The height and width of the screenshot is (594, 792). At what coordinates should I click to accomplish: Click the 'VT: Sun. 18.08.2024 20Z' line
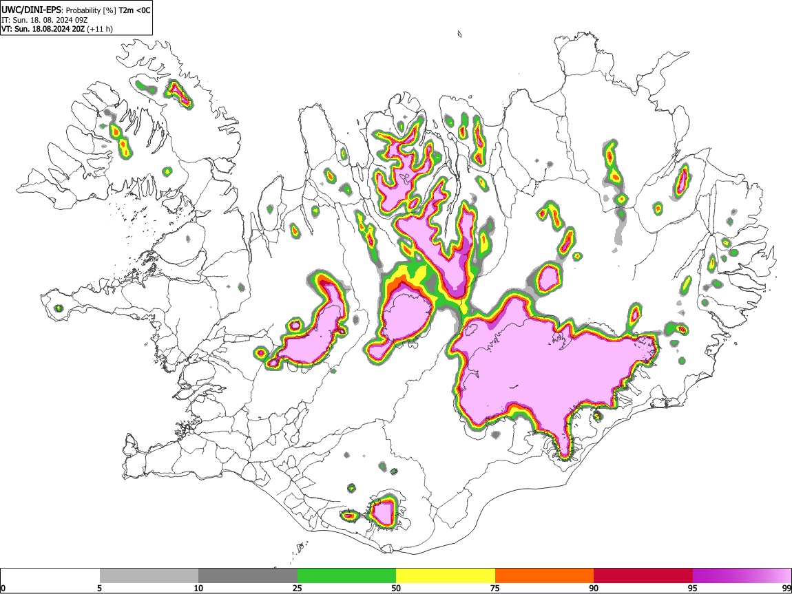click(43, 29)
